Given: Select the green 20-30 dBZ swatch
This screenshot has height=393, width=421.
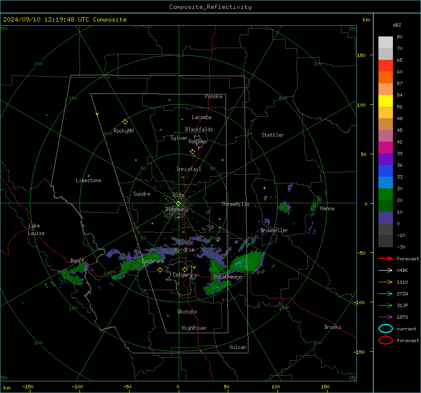Looking at the screenshot, I should [385, 194].
